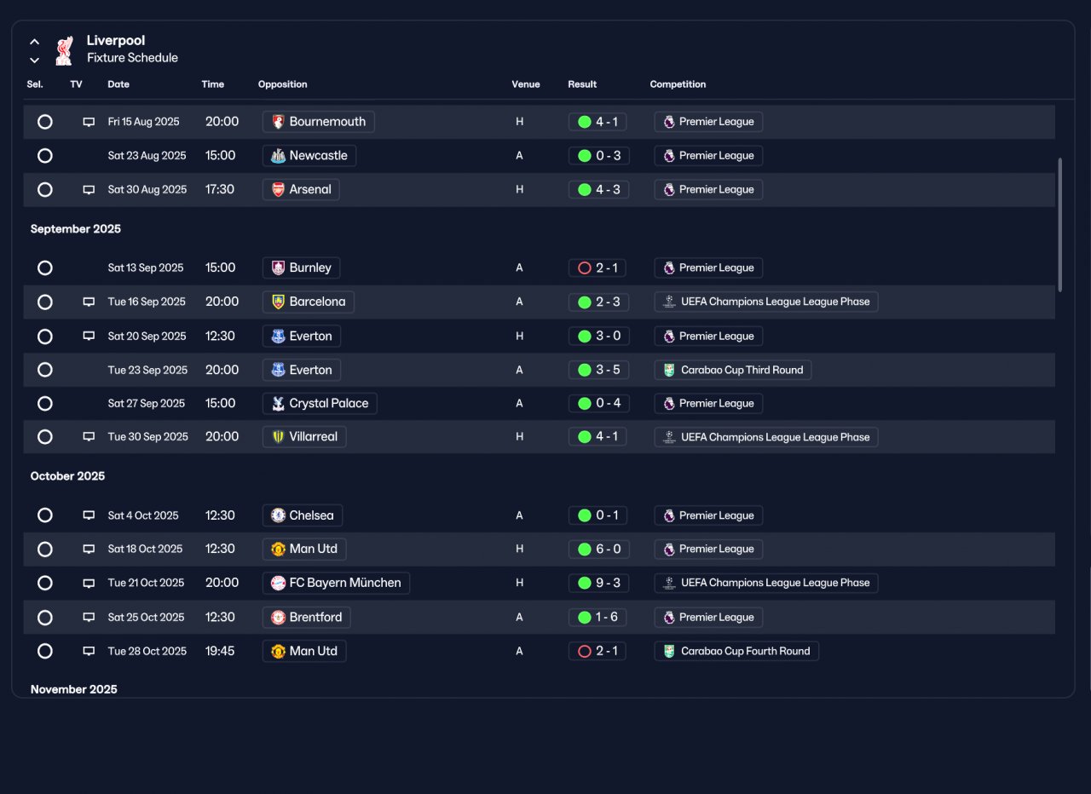This screenshot has width=1091, height=794.
Task: Click the FC Bayern München crest
Action: point(278,583)
